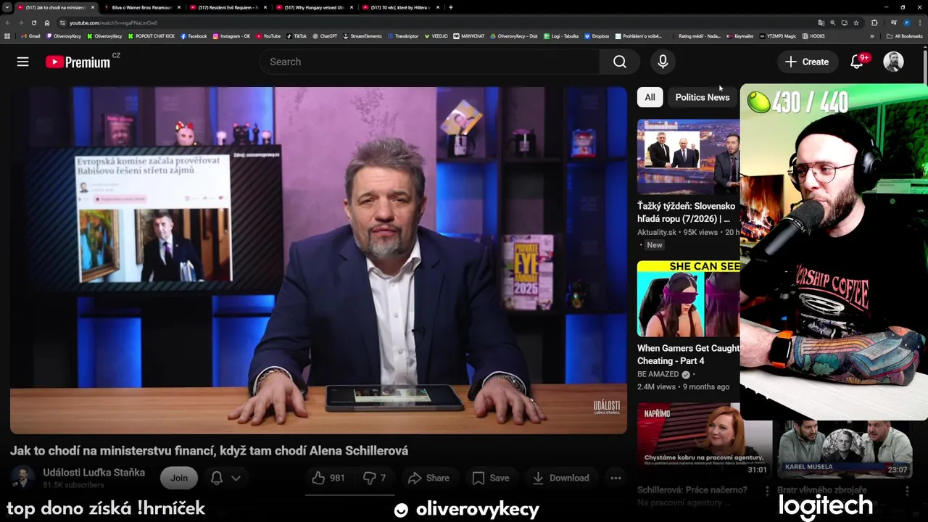928x522 pixels.
Task: Dislike the video with thumbs down
Action: (375, 478)
